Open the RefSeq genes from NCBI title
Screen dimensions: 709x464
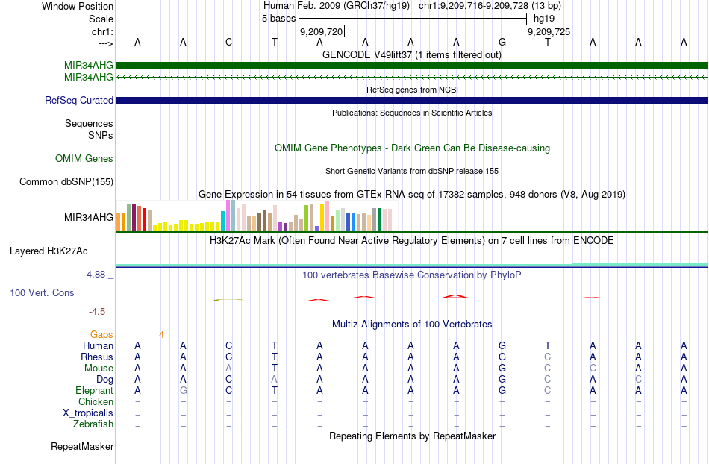[x=412, y=90]
